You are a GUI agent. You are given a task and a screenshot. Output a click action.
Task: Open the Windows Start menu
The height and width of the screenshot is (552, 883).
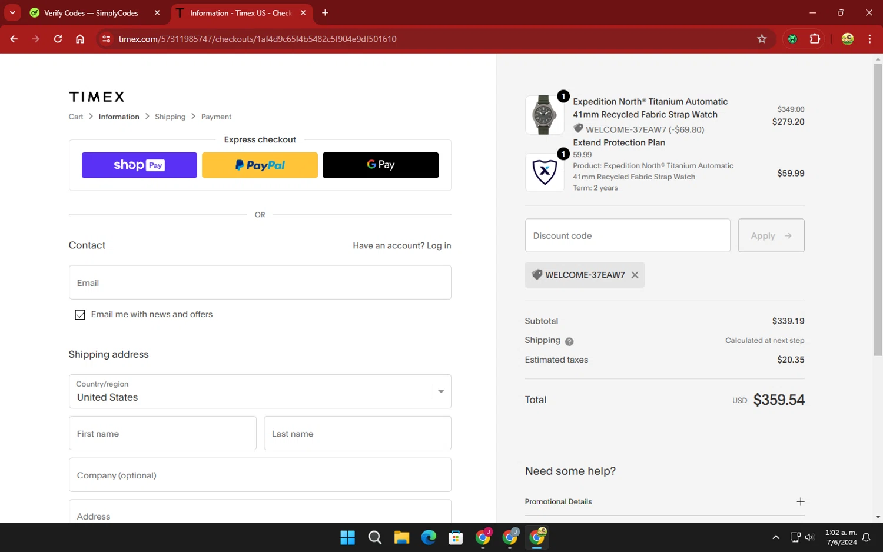tap(348, 537)
